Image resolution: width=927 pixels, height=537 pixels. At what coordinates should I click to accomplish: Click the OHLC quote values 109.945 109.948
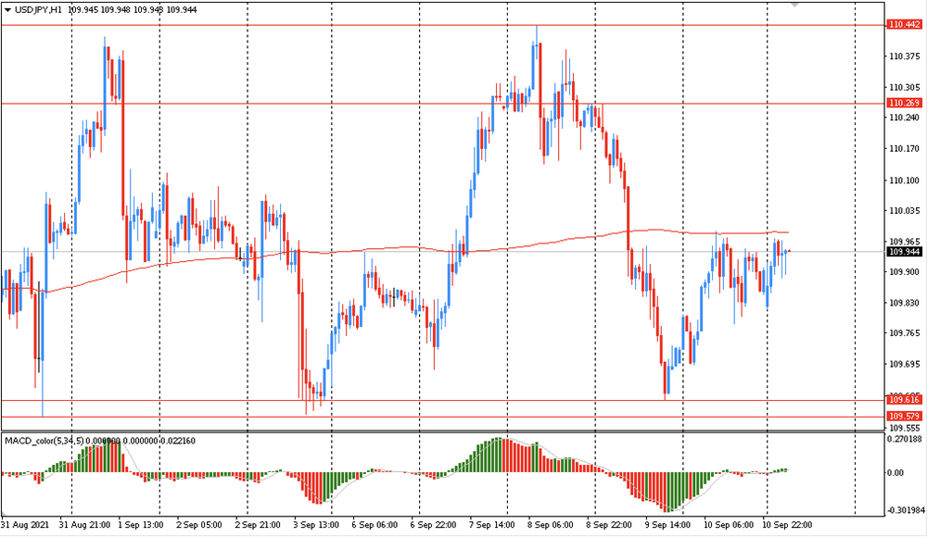click(99, 10)
